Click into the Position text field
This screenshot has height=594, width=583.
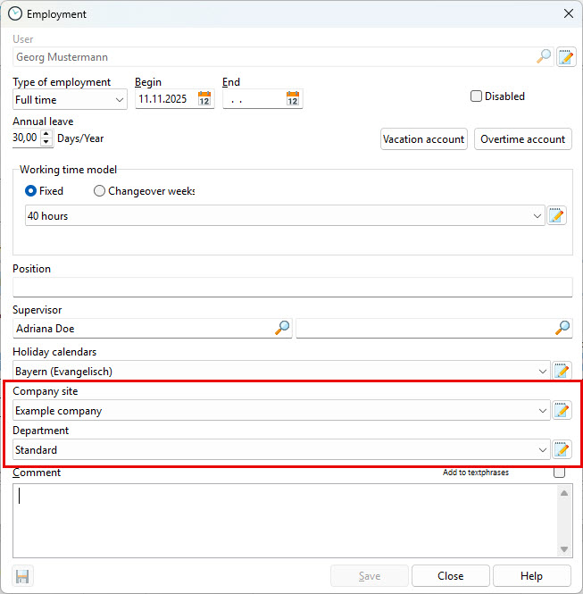[x=292, y=287]
